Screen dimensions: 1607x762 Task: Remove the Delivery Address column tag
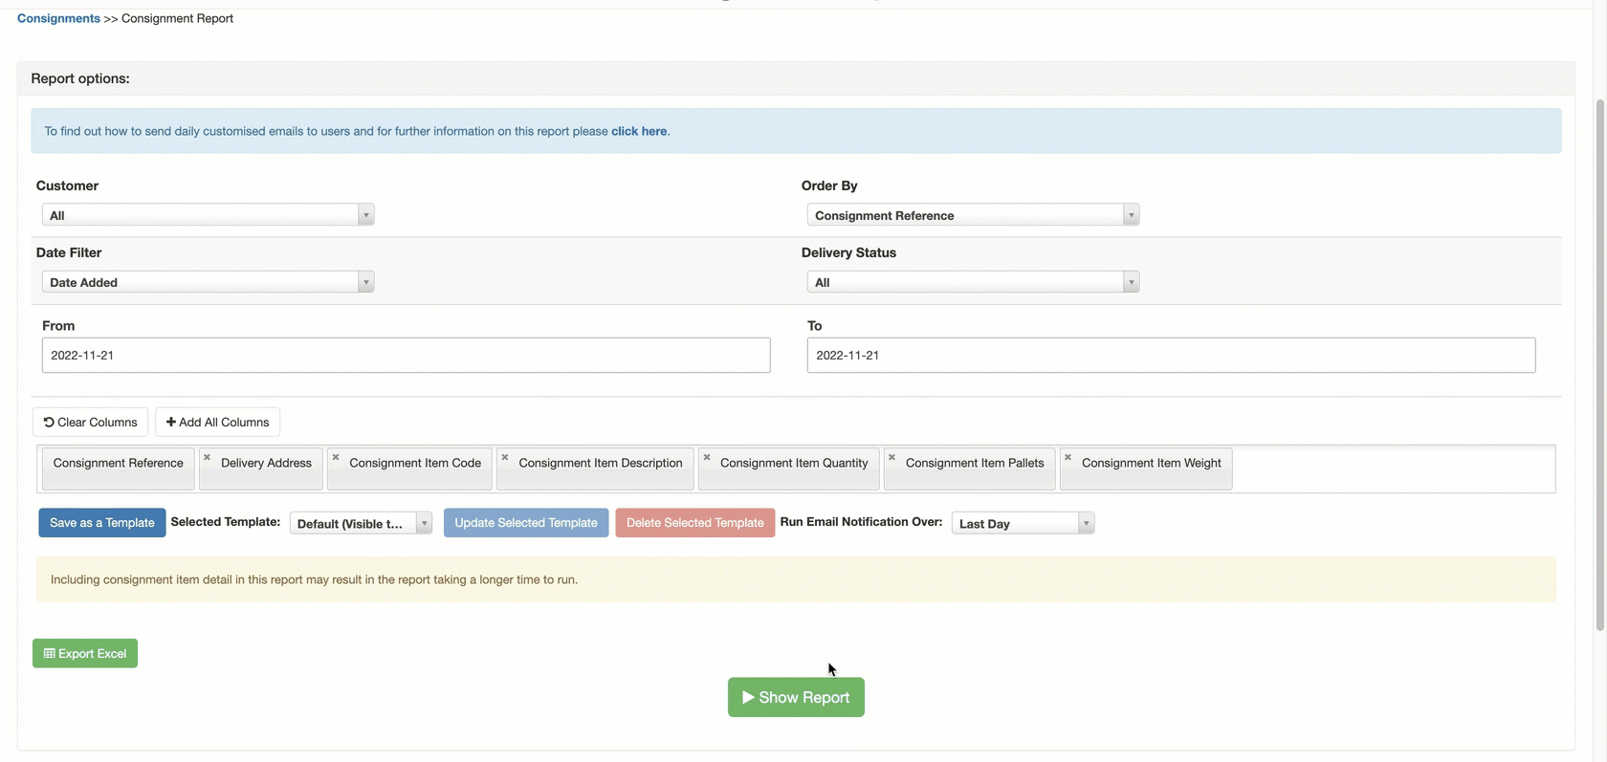[207, 457]
